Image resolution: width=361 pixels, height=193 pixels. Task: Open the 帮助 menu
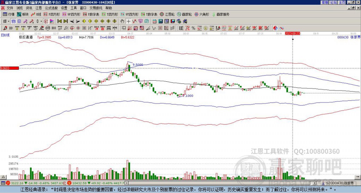[x=109, y=8]
